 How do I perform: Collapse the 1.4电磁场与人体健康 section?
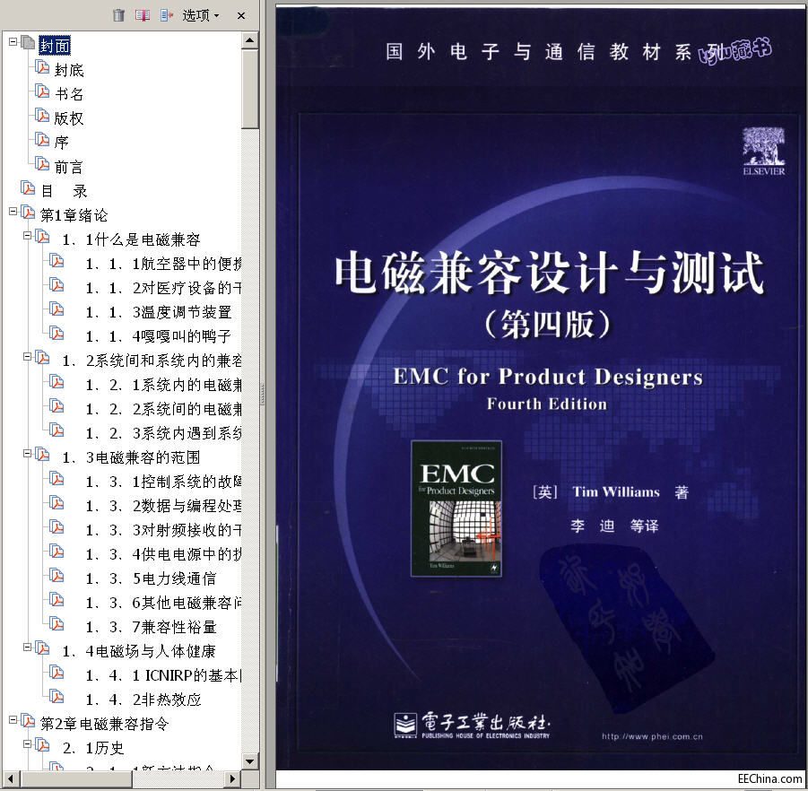pyautogui.click(x=27, y=648)
